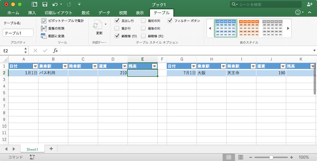Collapse the ribbon with the chevron

click(x=310, y=12)
